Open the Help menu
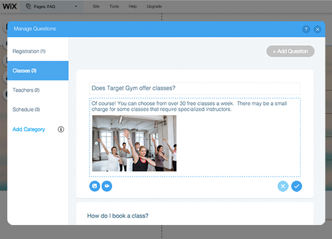 coord(133,7)
